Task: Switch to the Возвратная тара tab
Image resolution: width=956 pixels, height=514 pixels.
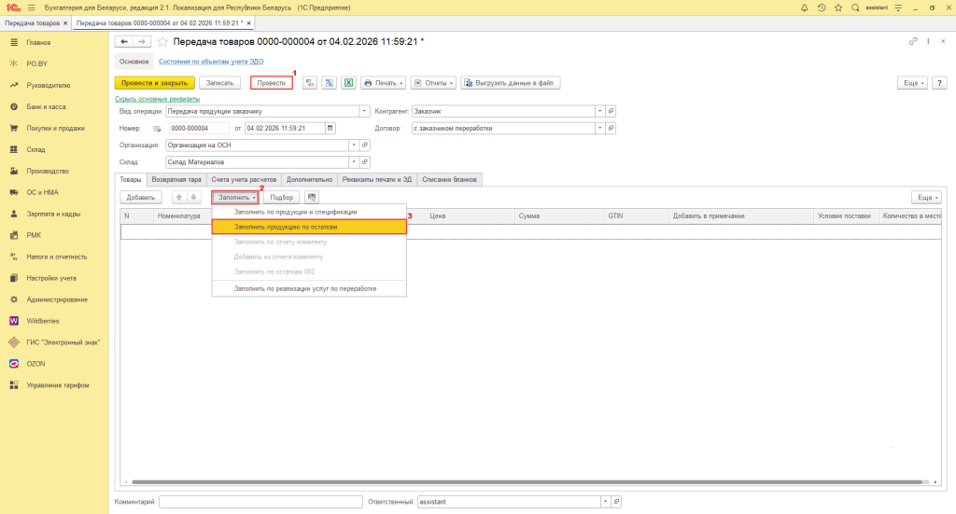Action: pyautogui.click(x=176, y=179)
